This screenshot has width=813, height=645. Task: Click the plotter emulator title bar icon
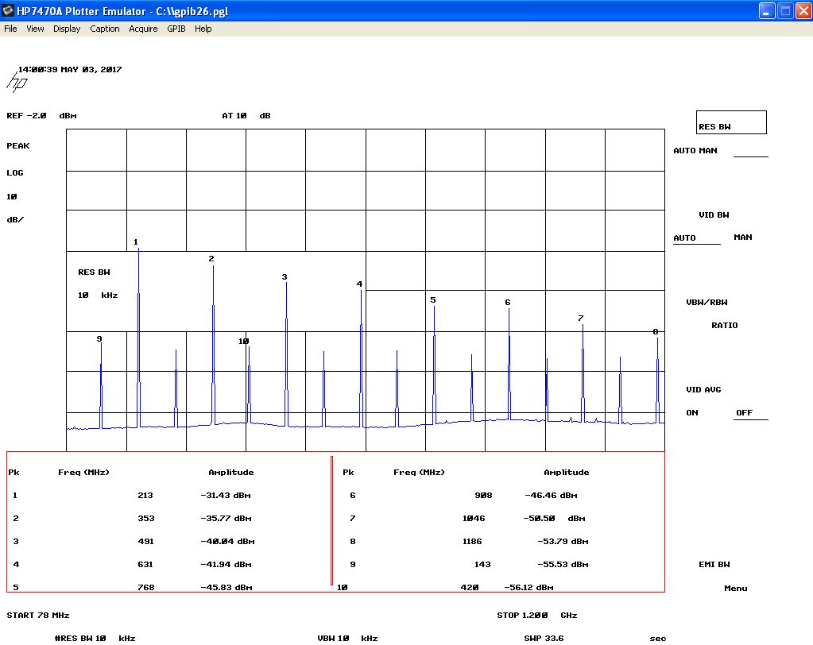pyautogui.click(x=8, y=11)
